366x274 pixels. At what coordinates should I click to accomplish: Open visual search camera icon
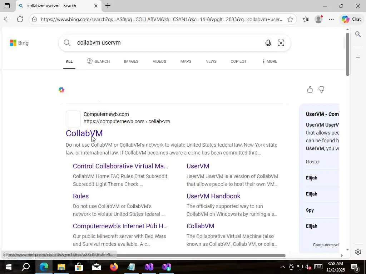(x=281, y=43)
